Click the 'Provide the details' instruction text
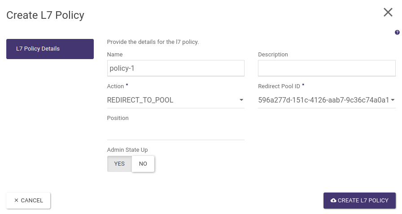 pyautogui.click(x=153, y=42)
